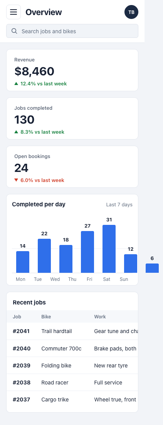Focus the Search jobs and bikes field
The height and width of the screenshot is (425, 163).
tap(72, 31)
